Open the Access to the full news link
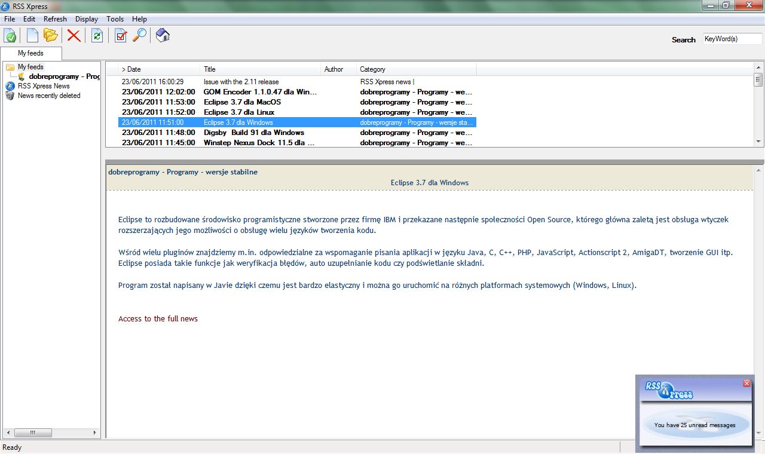This screenshot has height=454, width=765. pyautogui.click(x=158, y=318)
